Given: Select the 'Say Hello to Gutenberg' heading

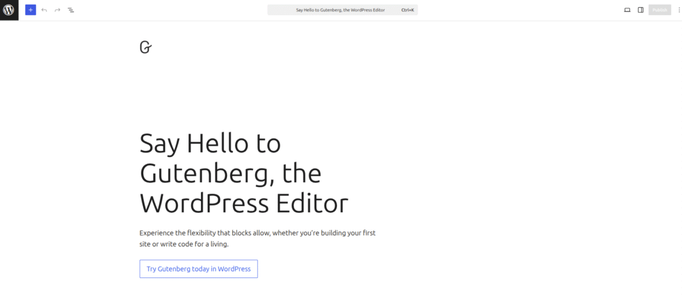Looking at the screenshot, I should (x=244, y=174).
